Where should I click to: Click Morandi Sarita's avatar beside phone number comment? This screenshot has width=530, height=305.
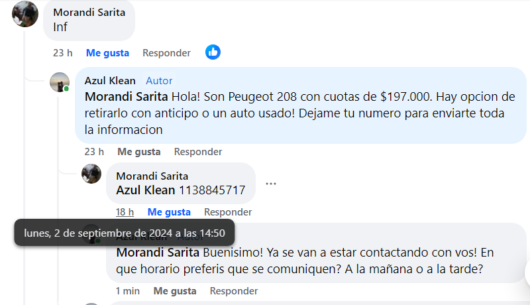pyautogui.click(x=91, y=174)
